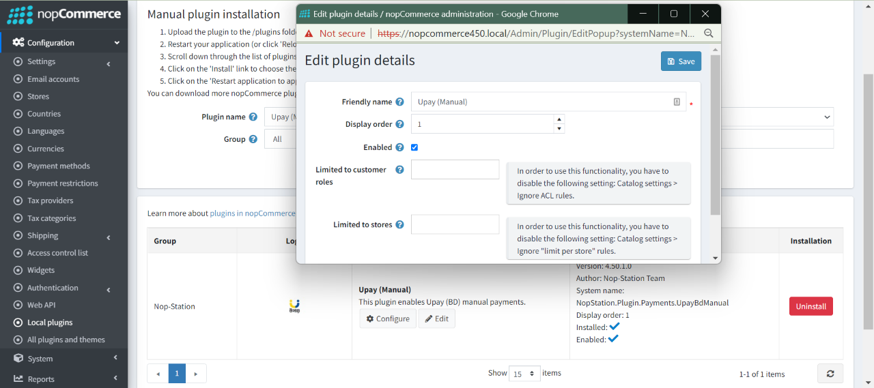Toggle the Enabled checkbox in popup
The height and width of the screenshot is (388, 874).
(414, 147)
